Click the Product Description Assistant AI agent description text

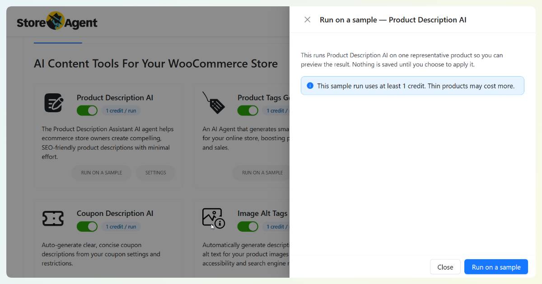tap(107, 143)
